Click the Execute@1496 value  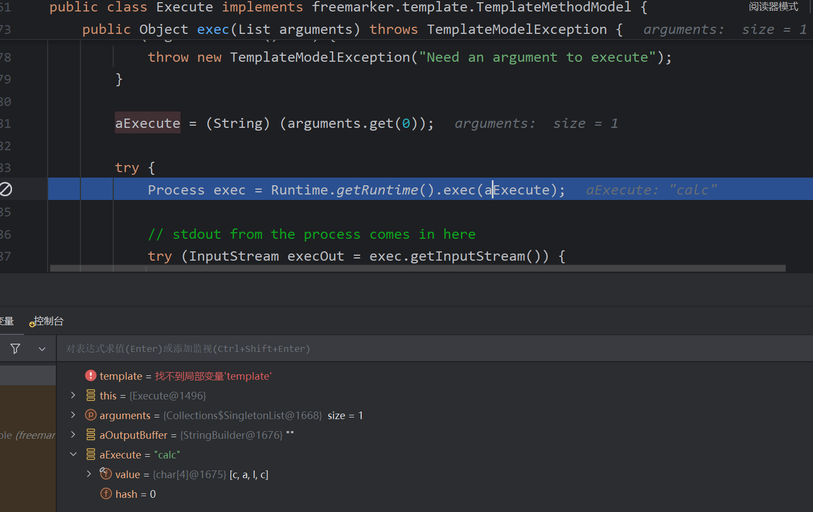point(167,396)
